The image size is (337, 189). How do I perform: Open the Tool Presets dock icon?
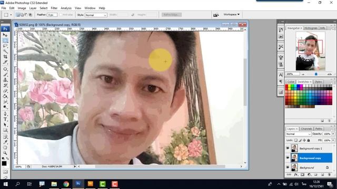281,47
